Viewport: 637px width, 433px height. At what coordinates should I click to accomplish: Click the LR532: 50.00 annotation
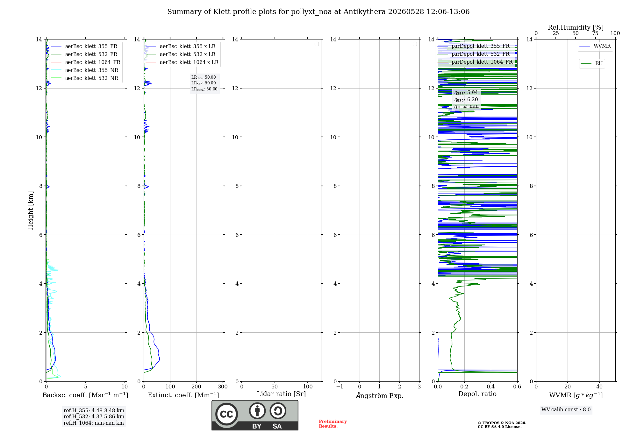click(x=204, y=83)
